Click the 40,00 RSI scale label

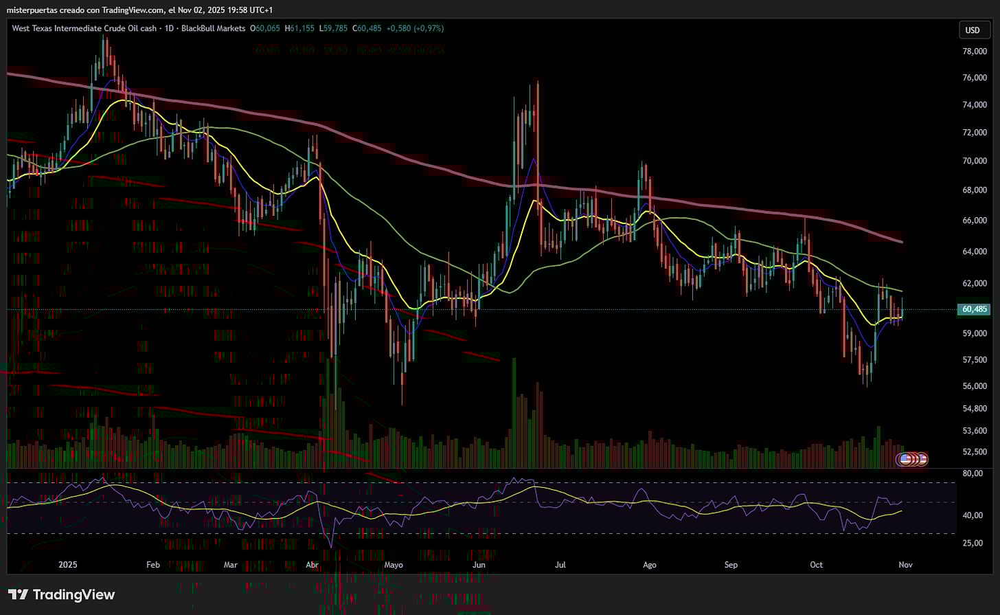(973, 515)
